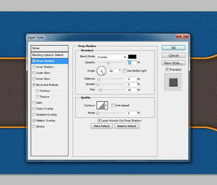217x185 pixels.
Task: Click the Make Default button
Action: point(102,126)
